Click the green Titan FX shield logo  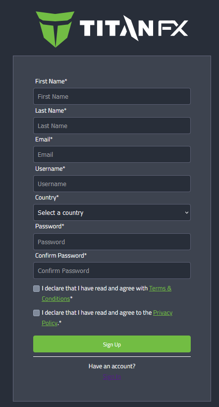coord(55,29)
